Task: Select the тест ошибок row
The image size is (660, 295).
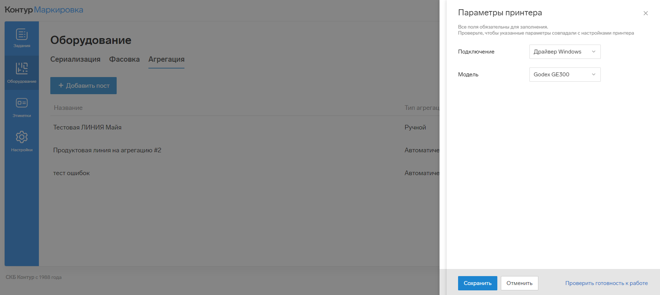Action: (71, 173)
